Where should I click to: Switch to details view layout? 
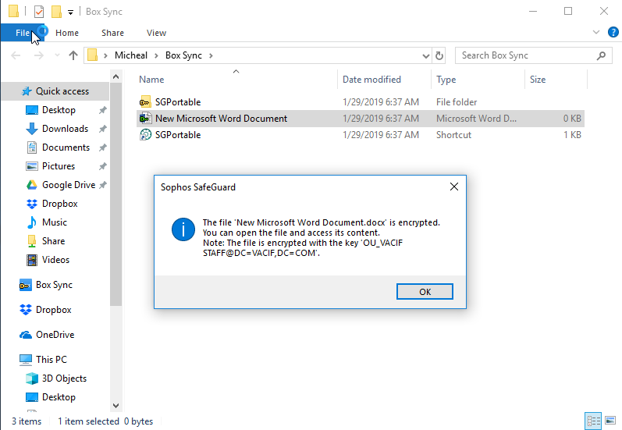pos(593,421)
